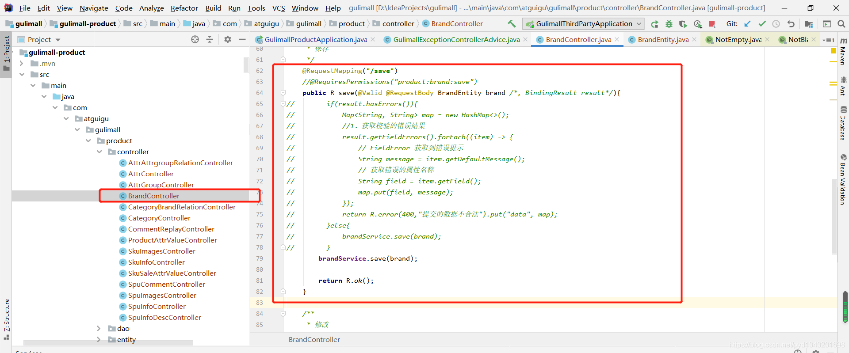Collapse the controller package
The height and width of the screenshot is (353, 849).
pyautogui.click(x=99, y=152)
